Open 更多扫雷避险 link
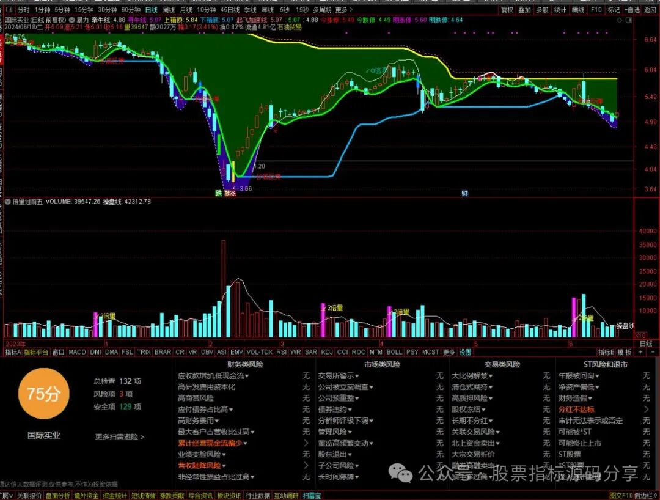Image resolution: width=660 pixels, height=500 pixels. coord(120,437)
